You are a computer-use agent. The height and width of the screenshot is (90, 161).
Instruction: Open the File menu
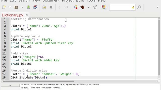tap(4, 1)
